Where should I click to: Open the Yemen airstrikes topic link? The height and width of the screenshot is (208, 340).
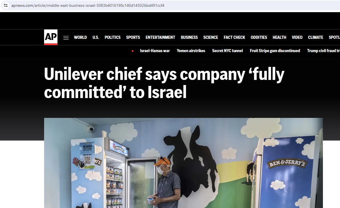pyautogui.click(x=191, y=51)
